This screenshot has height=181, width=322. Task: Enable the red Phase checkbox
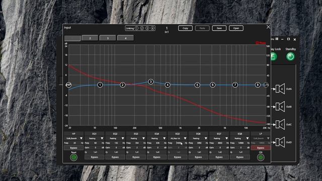(257, 43)
